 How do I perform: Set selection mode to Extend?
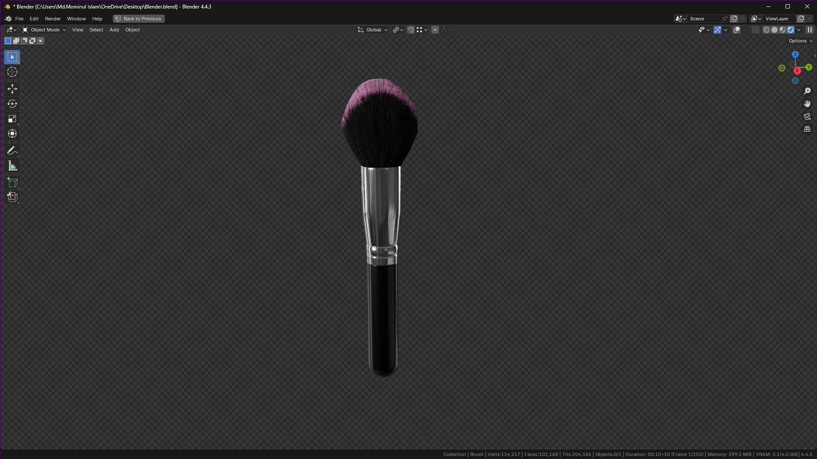(x=16, y=41)
